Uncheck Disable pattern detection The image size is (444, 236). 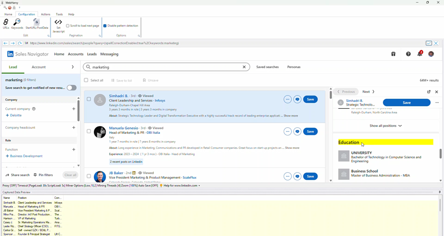point(105,26)
